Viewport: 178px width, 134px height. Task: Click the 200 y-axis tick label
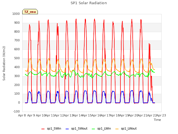tap(17, 85)
